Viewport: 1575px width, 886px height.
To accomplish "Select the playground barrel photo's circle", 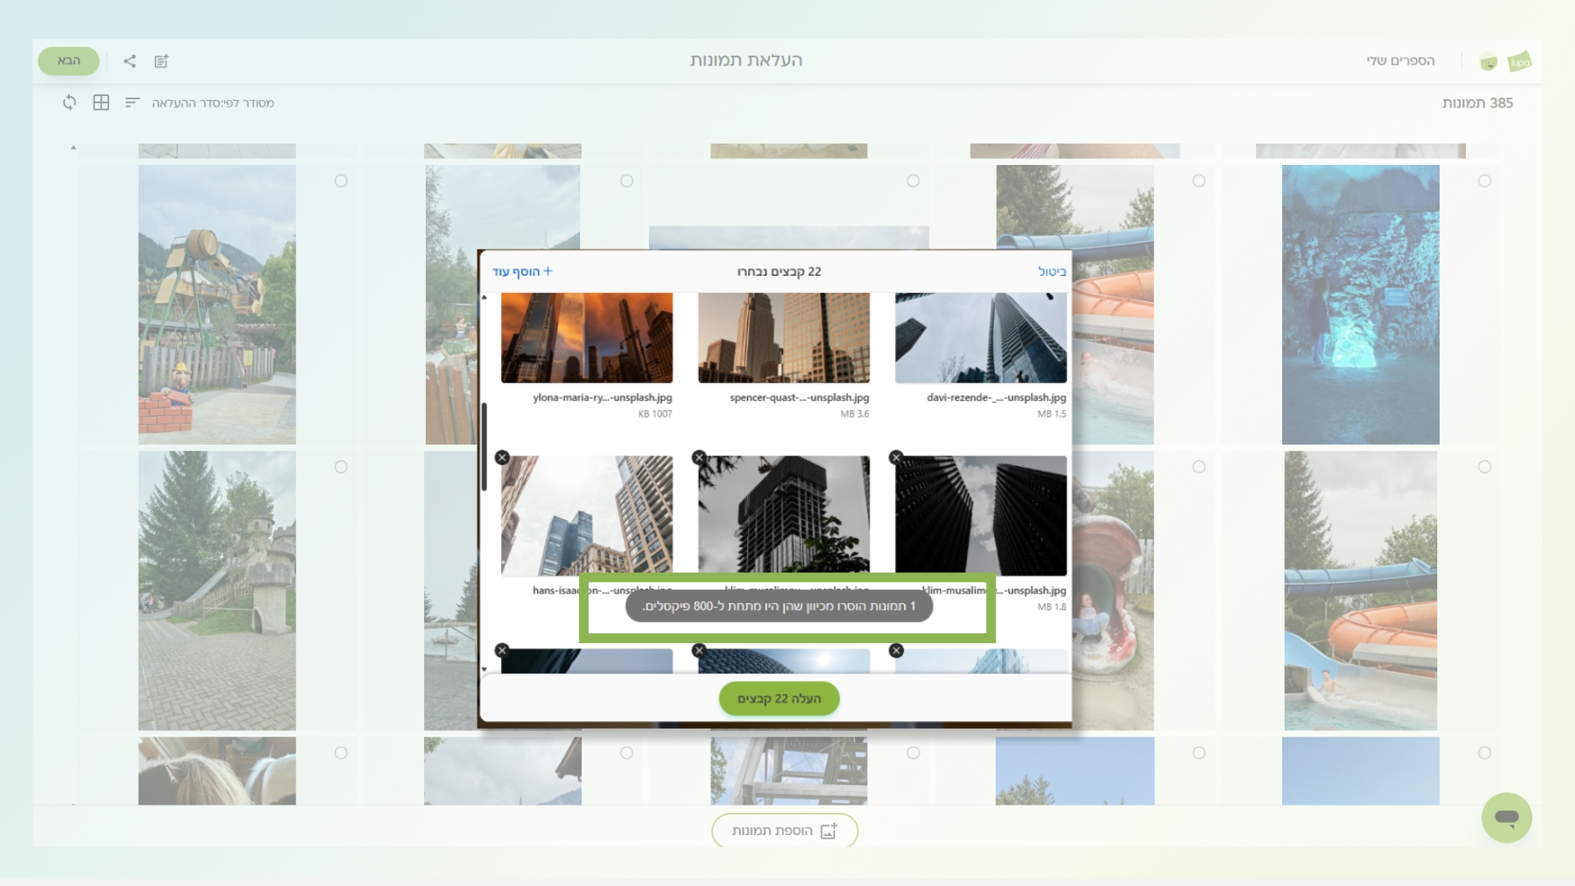I will (340, 180).
